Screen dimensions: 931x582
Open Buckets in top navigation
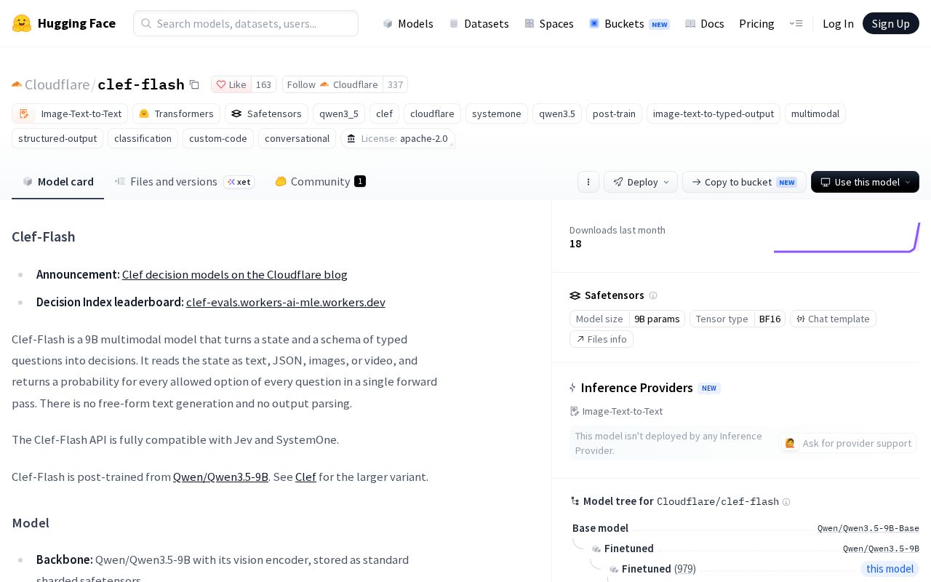(x=629, y=23)
